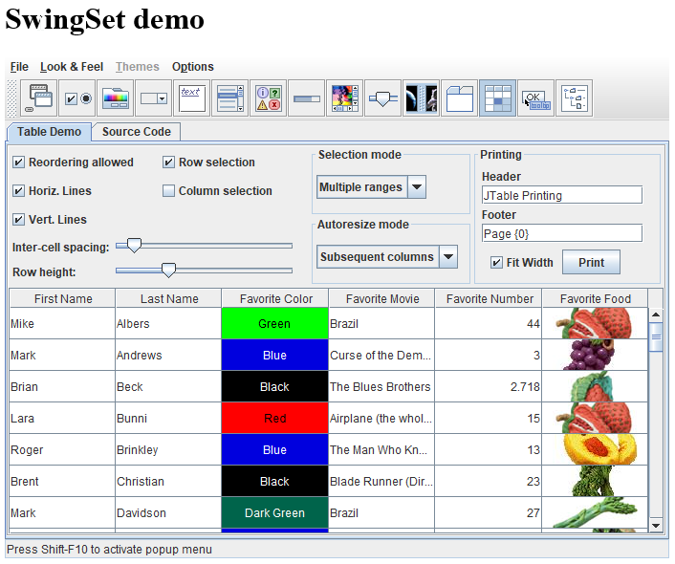The image size is (675, 564).
Task: Switch to the Source Code tab
Action: click(137, 132)
